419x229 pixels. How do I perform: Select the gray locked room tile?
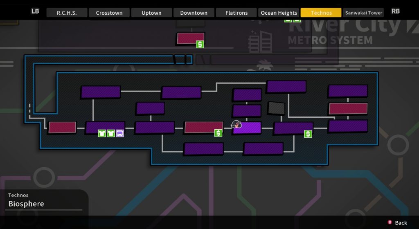tap(276, 108)
